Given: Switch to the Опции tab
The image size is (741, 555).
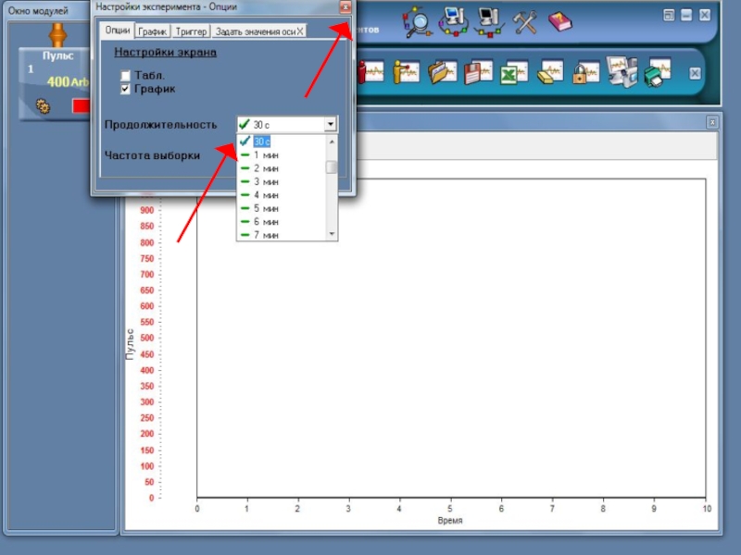Looking at the screenshot, I should point(118,31).
